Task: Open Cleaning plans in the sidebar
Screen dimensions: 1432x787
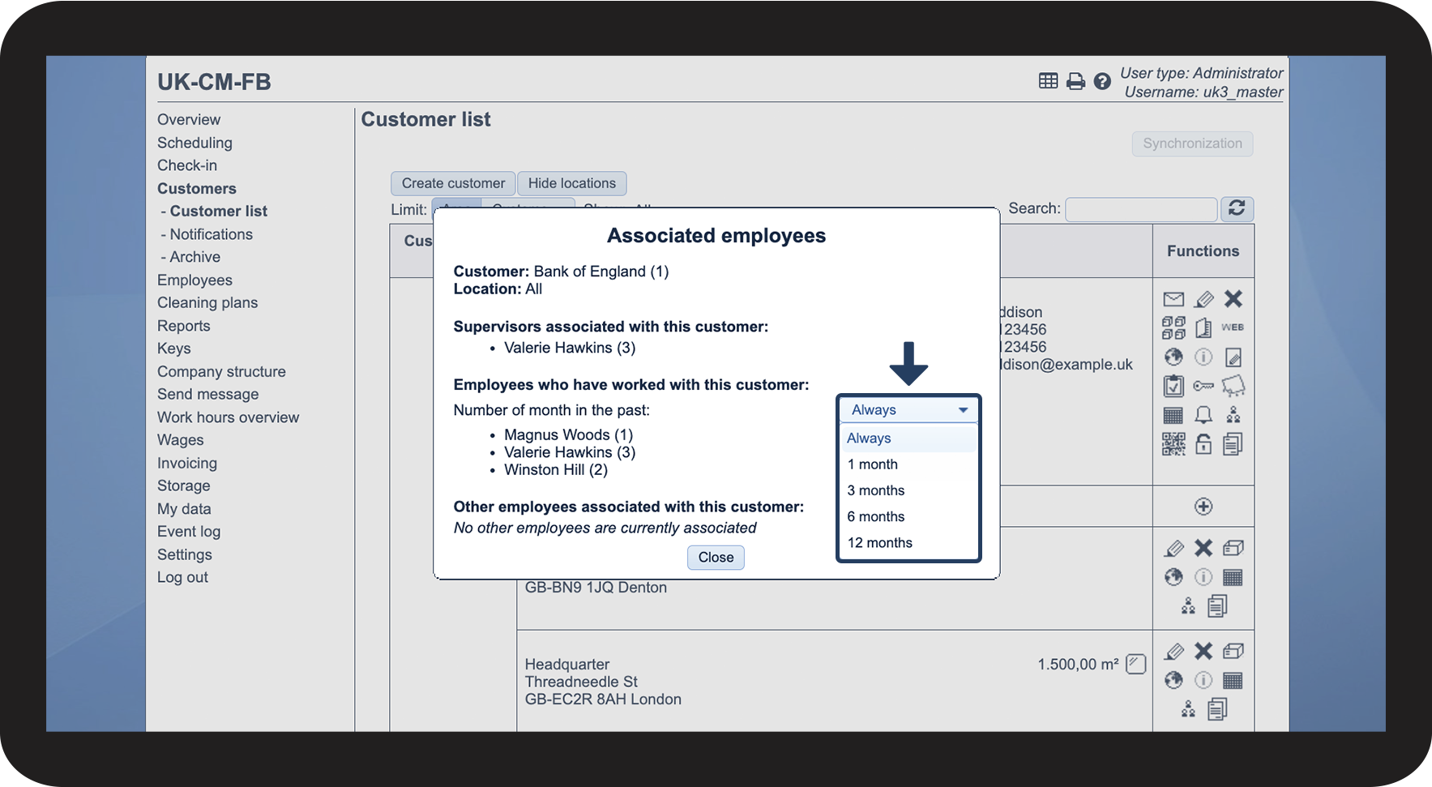Action: (x=207, y=302)
